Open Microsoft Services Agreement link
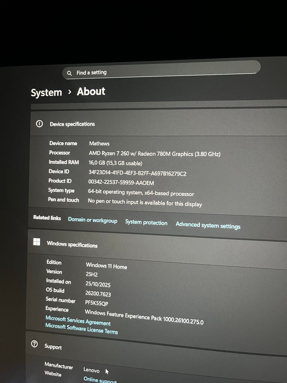The width and height of the screenshot is (287, 383). pos(78,320)
